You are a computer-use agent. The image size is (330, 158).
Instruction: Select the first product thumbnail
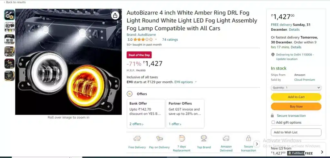tap(9, 15)
